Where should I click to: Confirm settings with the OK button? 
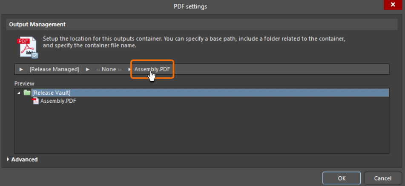point(342,178)
